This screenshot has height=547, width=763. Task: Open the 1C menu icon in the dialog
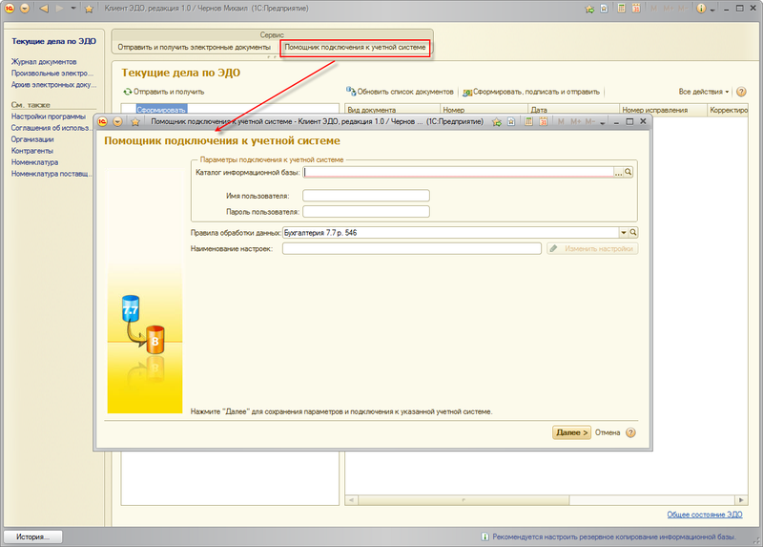pos(102,122)
